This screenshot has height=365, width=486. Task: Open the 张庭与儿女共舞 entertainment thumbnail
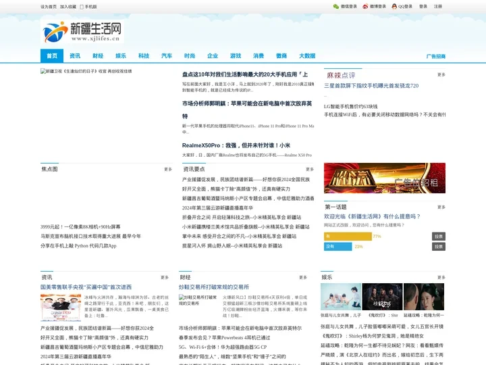(x=341, y=297)
